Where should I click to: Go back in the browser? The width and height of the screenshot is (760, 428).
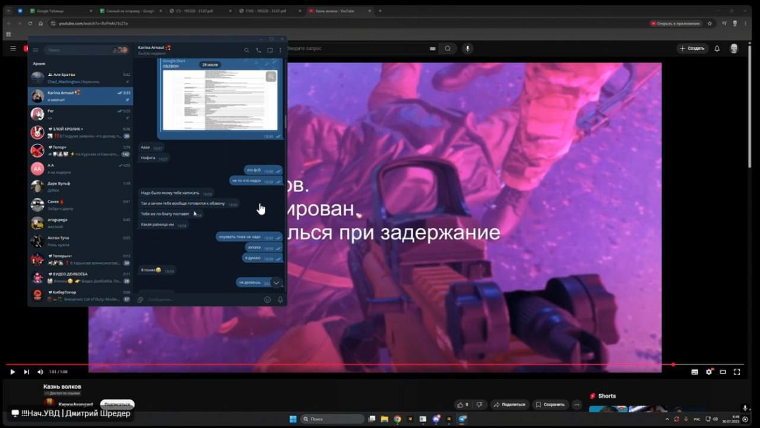coord(10,23)
